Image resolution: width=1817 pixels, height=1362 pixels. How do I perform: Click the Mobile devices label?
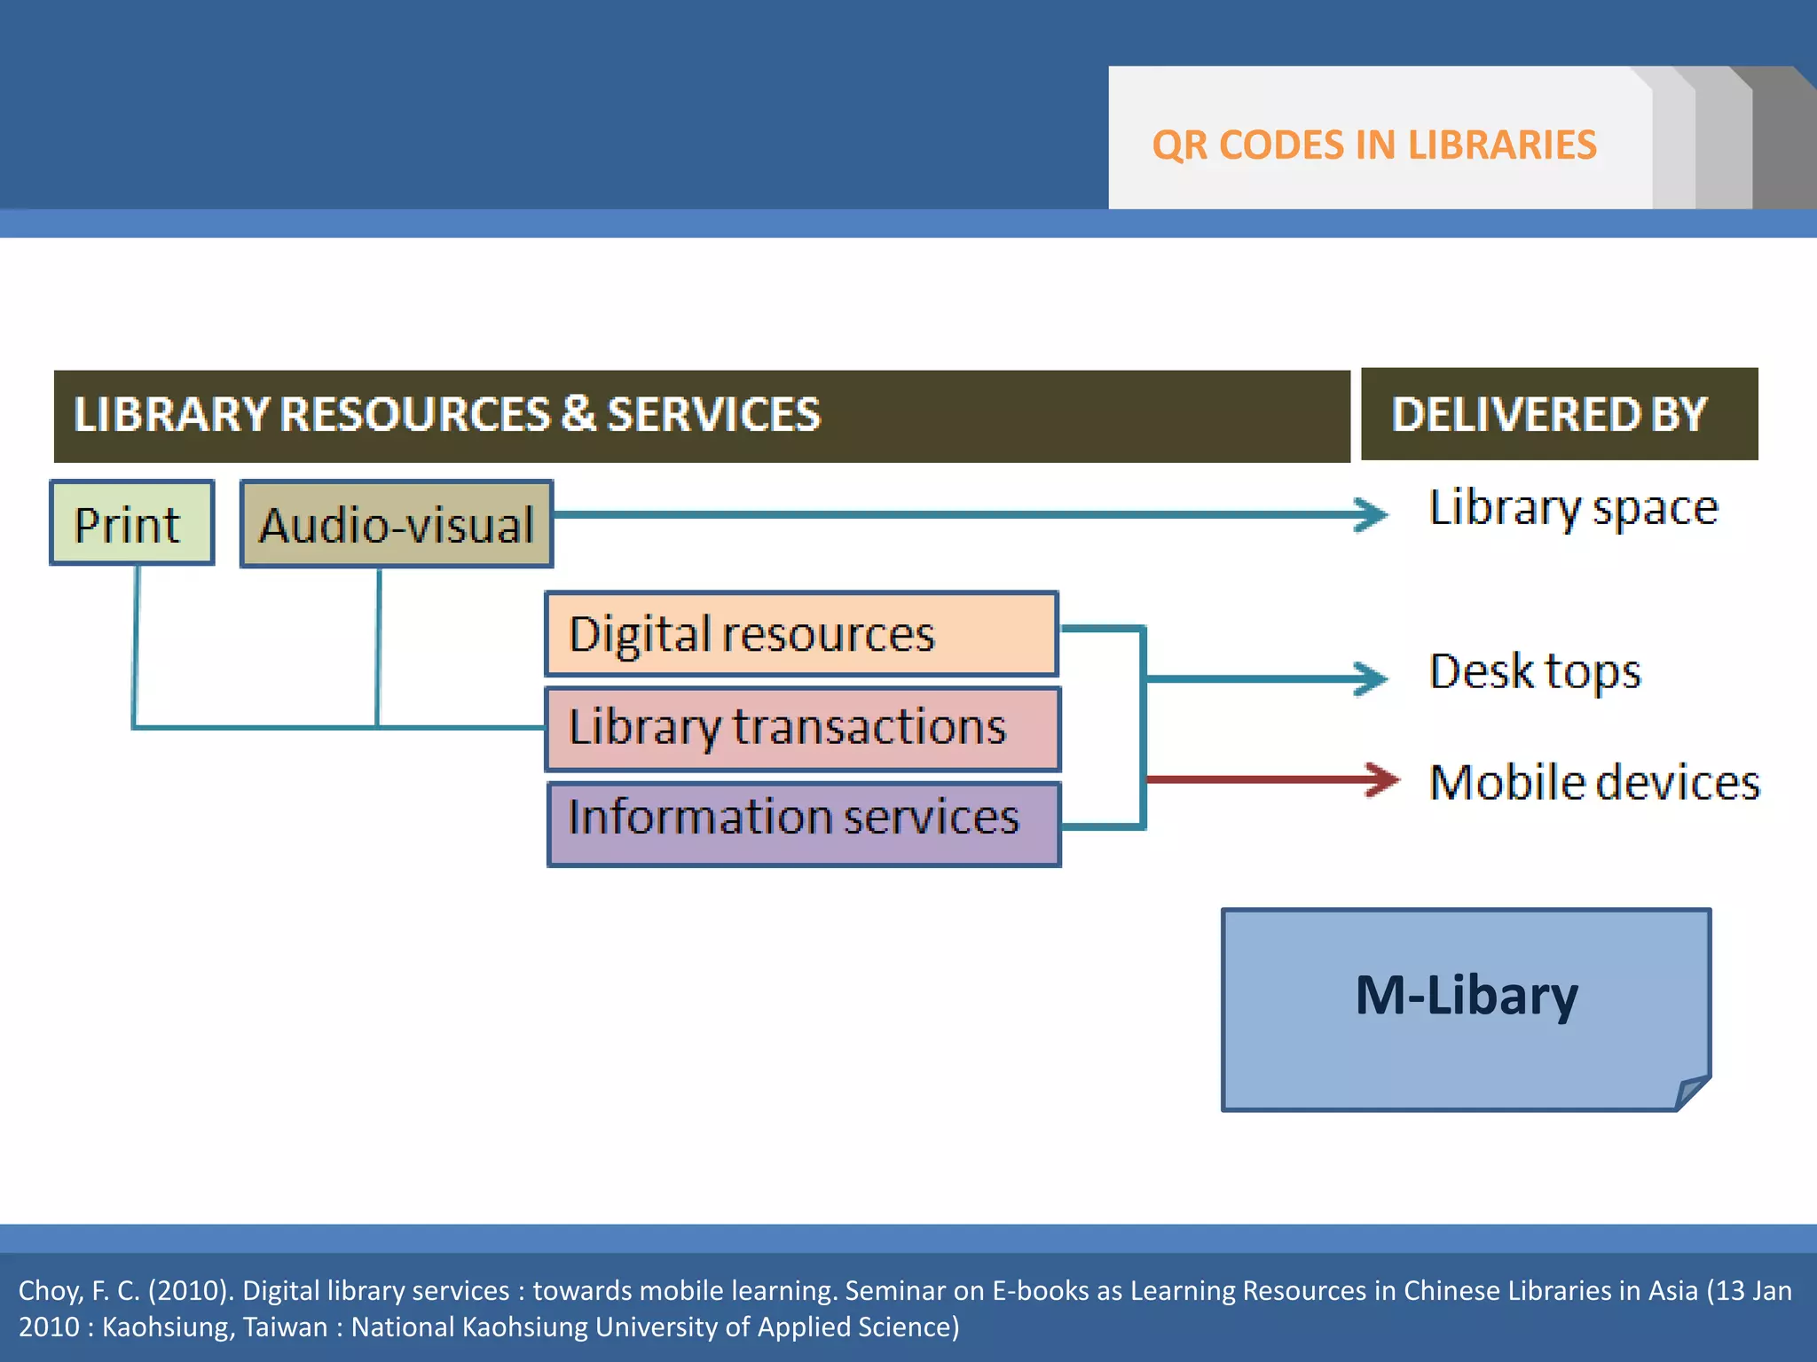pos(1594,783)
